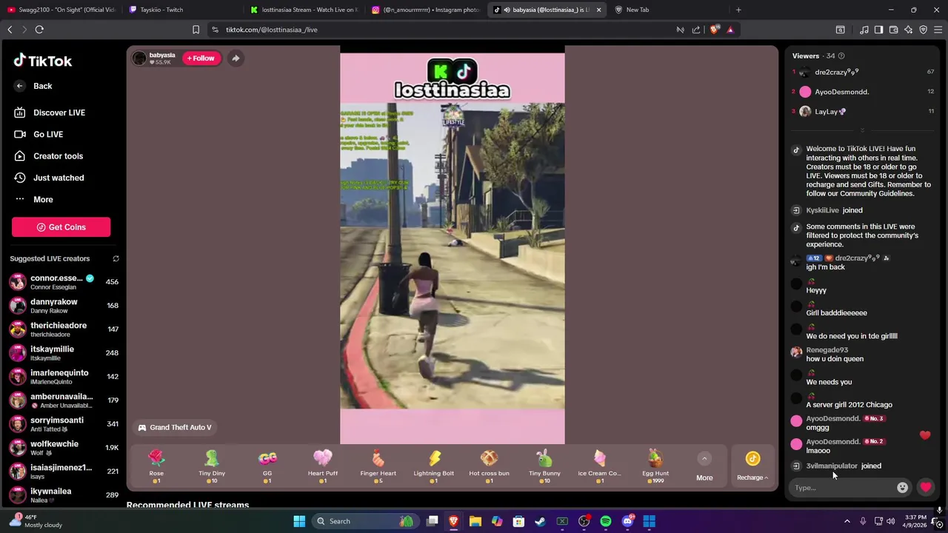Switch to losttinasiaa Stream Kick tab
948x533 pixels.
tap(304, 10)
